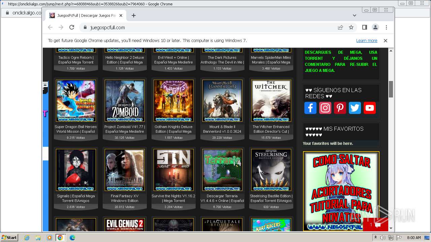
Task: Click Hello Neighbor 2 Deluxe Edition link
Action: point(125,60)
